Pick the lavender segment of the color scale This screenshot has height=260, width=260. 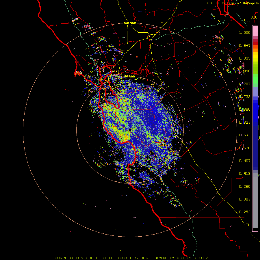point(255,92)
